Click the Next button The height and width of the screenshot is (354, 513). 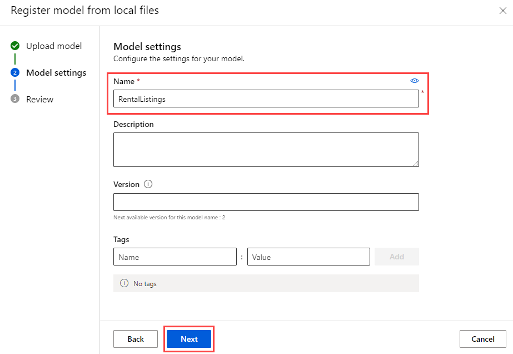pos(188,338)
